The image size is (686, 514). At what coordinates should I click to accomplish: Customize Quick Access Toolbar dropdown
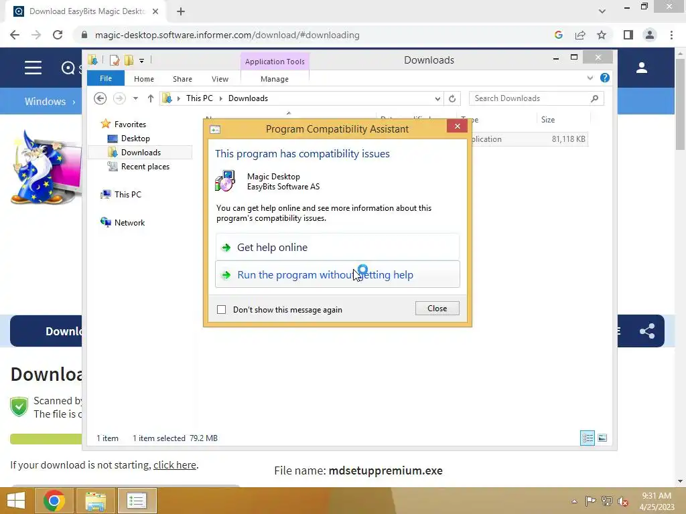click(x=142, y=61)
